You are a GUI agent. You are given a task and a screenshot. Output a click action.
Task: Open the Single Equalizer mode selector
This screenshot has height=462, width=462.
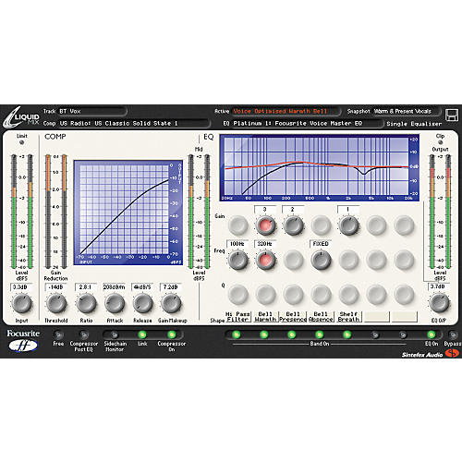(x=414, y=124)
